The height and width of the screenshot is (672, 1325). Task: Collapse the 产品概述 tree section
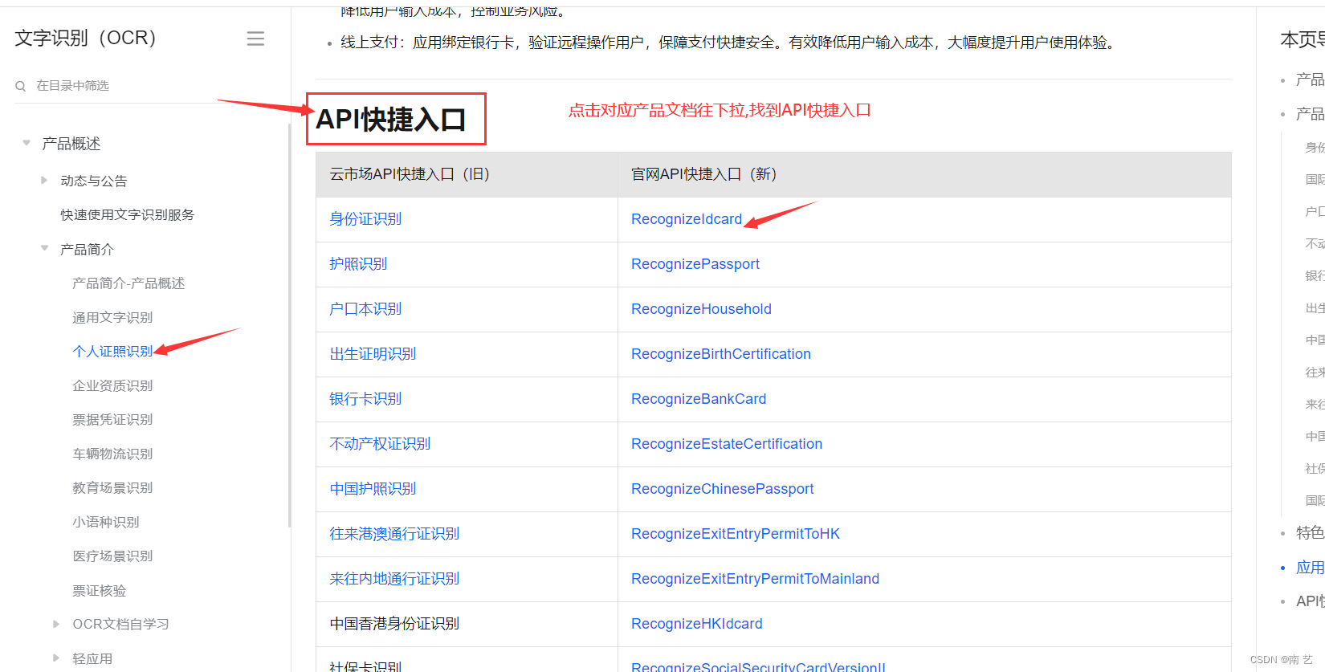click(x=26, y=143)
